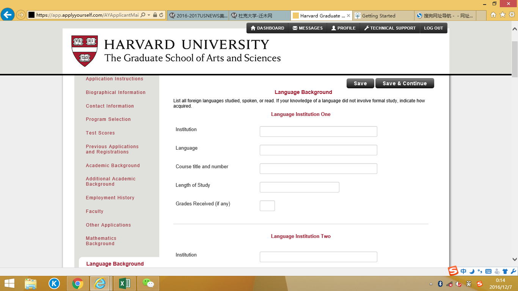
Task: Click the browser Forward arrow button
Action: click(x=21, y=15)
